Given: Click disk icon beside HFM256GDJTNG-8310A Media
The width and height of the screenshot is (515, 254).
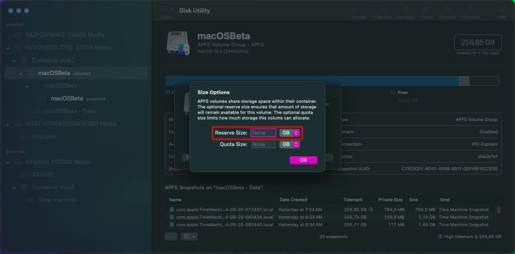Looking at the screenshot, I should (17, 48).
